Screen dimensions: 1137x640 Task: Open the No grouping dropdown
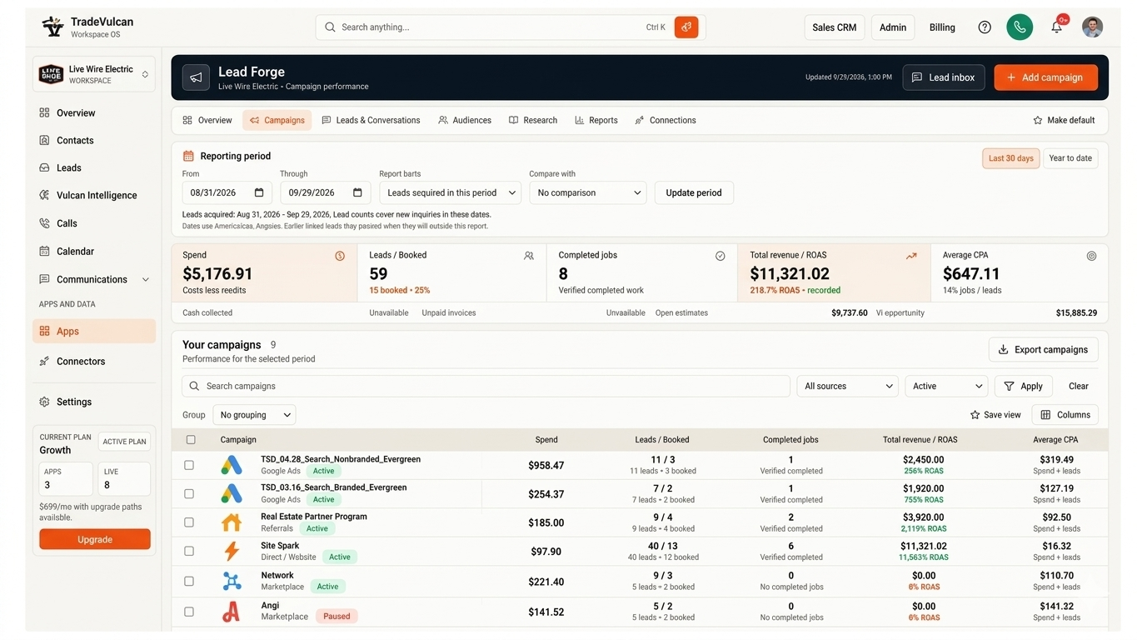tap(254, 415)
